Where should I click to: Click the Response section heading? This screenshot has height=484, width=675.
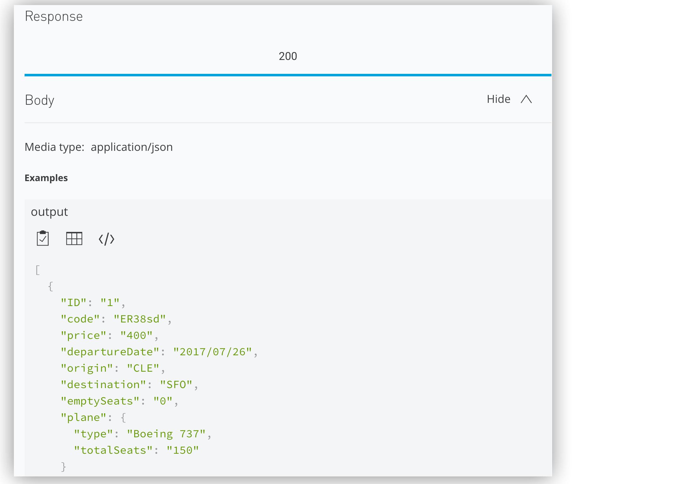54,16
